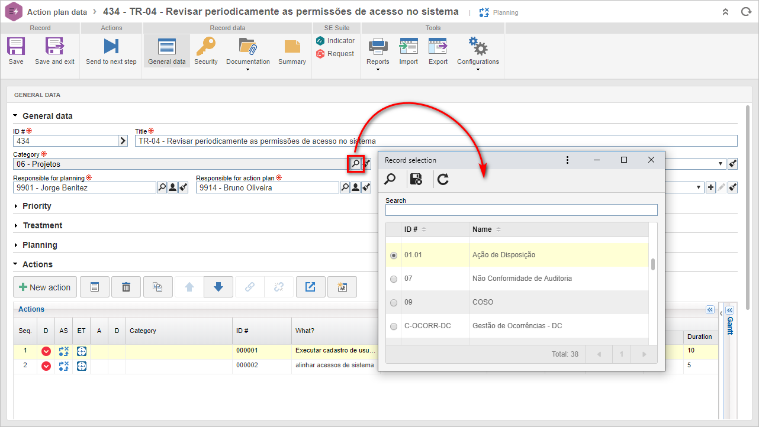759x427 pixels.
Task: Collapse the Actions section
Action: (33, 264)
